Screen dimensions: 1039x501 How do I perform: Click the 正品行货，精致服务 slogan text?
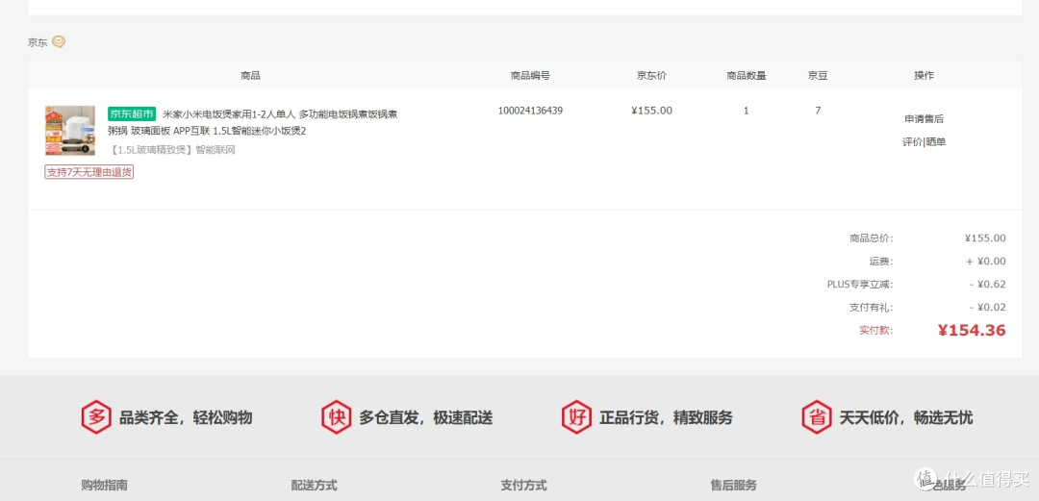[666, 417]
